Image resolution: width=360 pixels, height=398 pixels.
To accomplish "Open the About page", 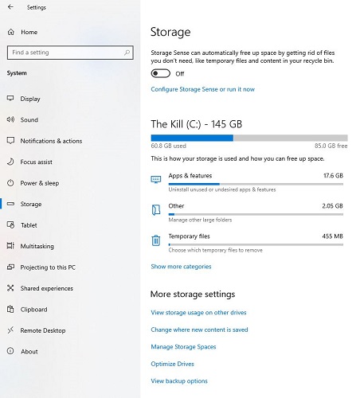I will [x=29, y=352].
